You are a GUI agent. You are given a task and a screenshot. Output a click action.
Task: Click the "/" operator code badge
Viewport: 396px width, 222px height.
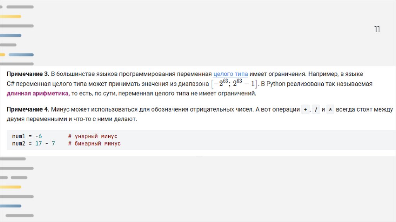click(316, 110)
